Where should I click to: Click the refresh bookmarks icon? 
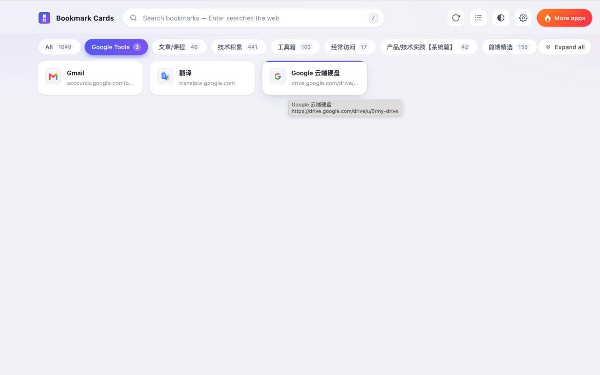click(x=456, y=18)
